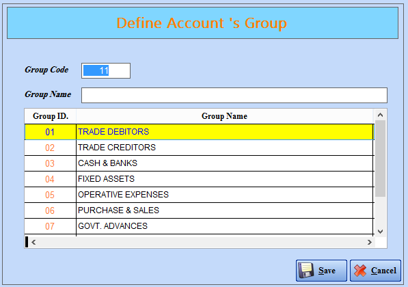Click the Group Name column header
The image size is (408, 287).
click(225, 116)
